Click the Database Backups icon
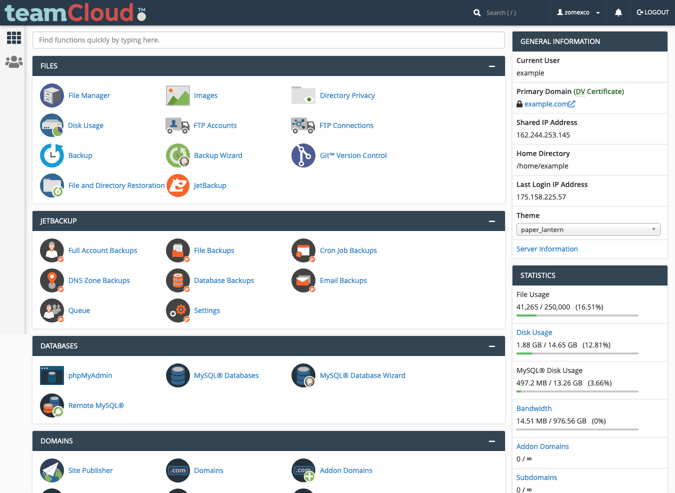The width and height of the screenshot is (675, 493). click(178, 280)
